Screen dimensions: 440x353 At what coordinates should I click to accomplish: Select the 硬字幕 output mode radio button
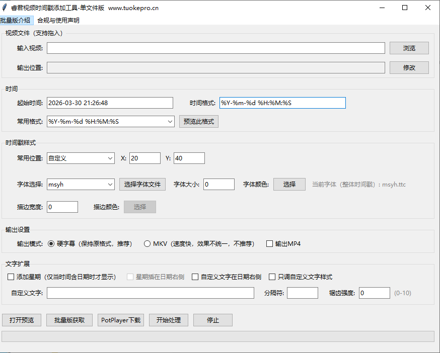click(x=51, y=244)
